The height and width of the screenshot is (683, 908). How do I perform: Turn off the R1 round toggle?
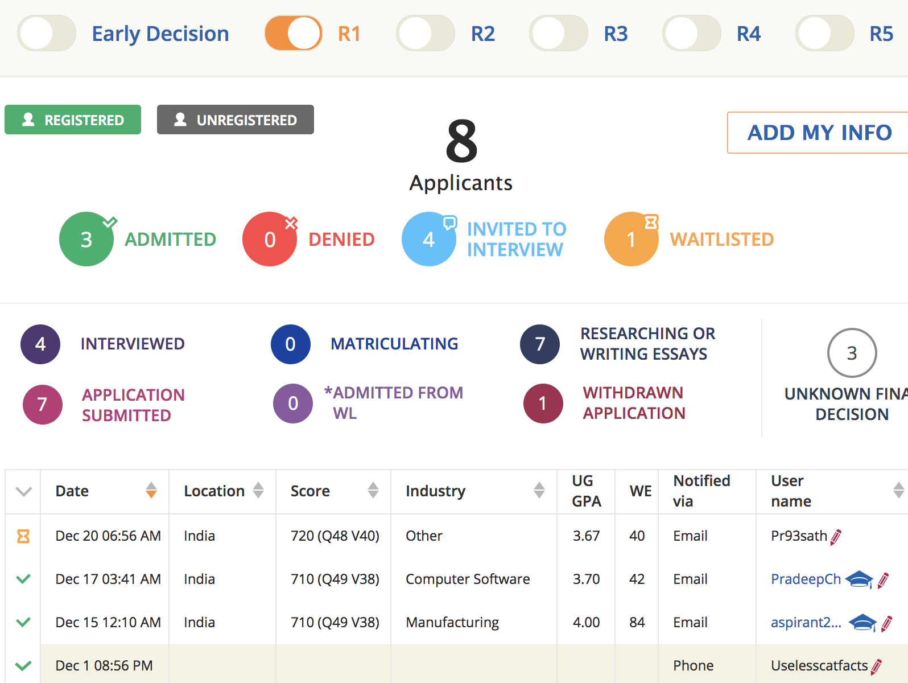[x=294, y=34]
